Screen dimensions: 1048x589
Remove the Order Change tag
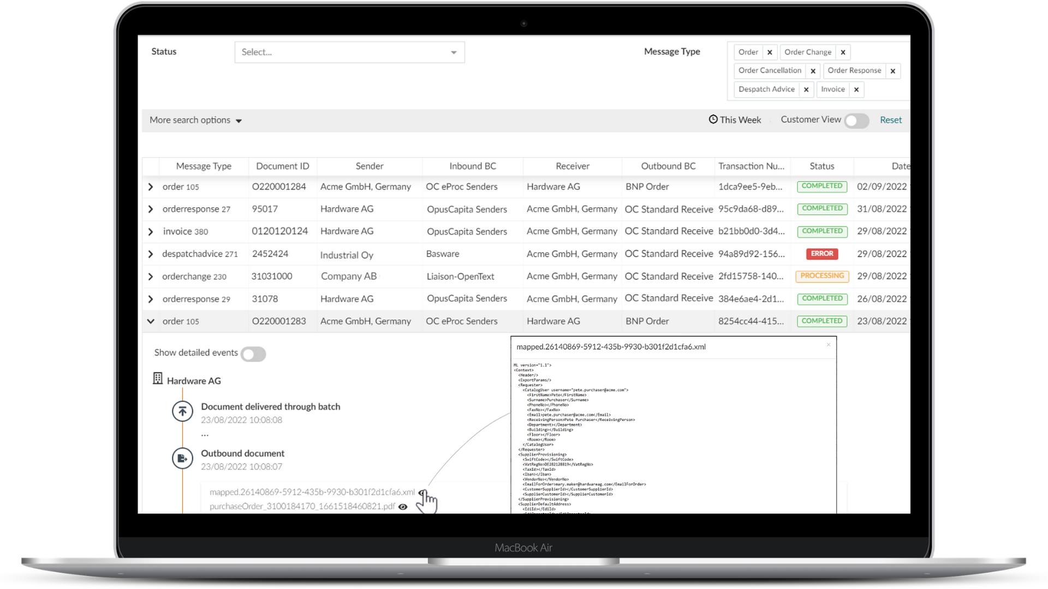843,52
